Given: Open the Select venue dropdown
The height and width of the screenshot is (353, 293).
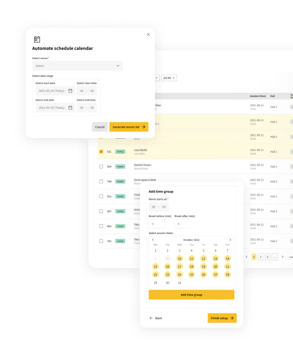Looking at the screenshot, I should click(x=77, y=66).
